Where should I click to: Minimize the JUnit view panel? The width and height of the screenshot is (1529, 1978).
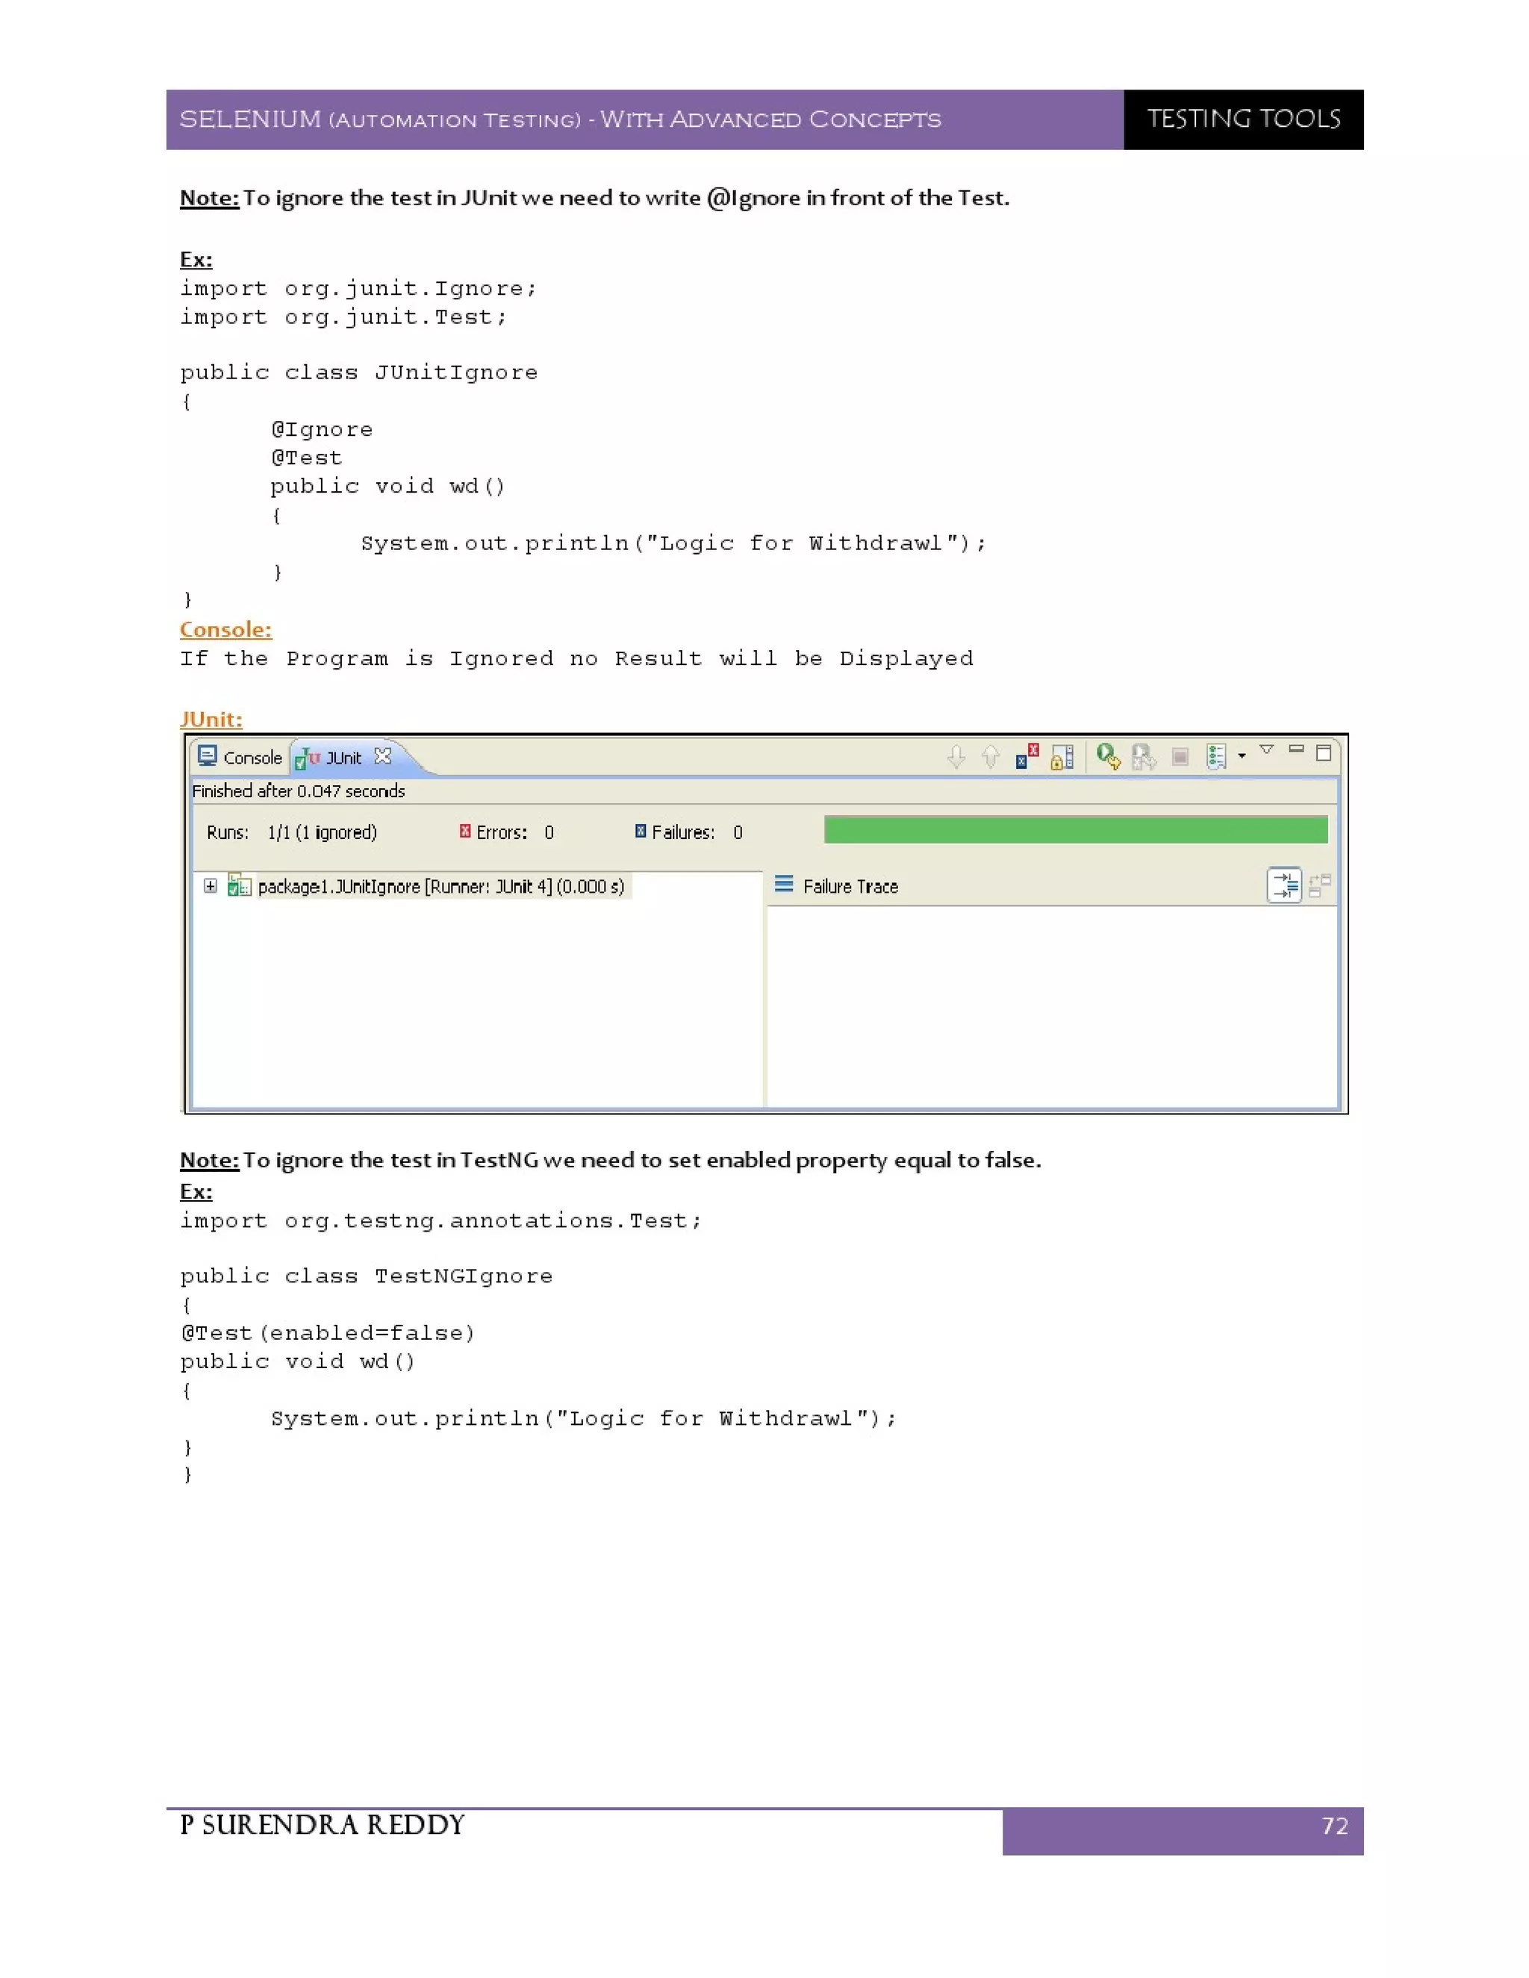[1296, 749]
